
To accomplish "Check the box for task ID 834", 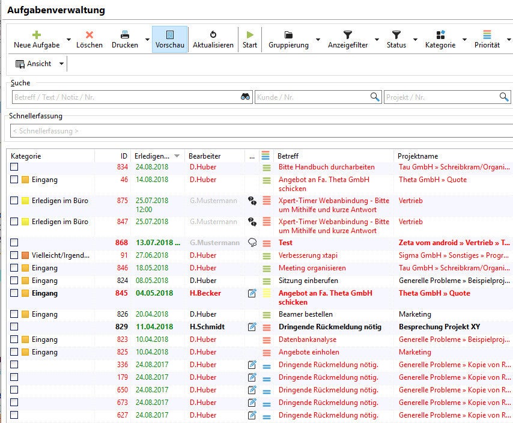I will pos(14,167).
